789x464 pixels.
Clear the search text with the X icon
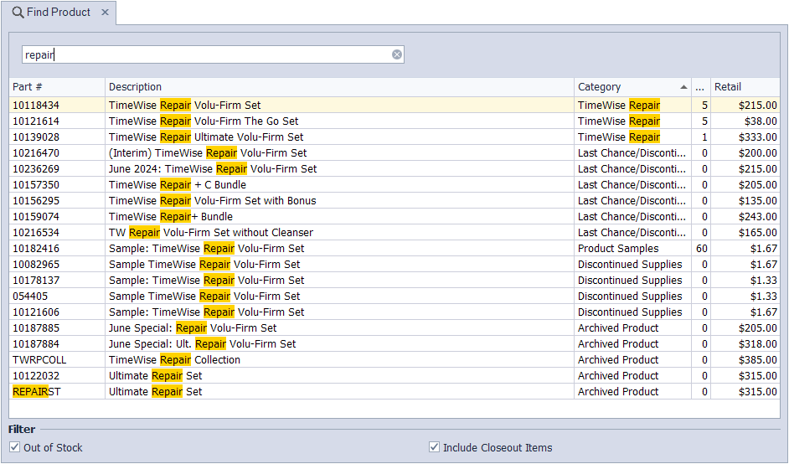coord(397,54)
